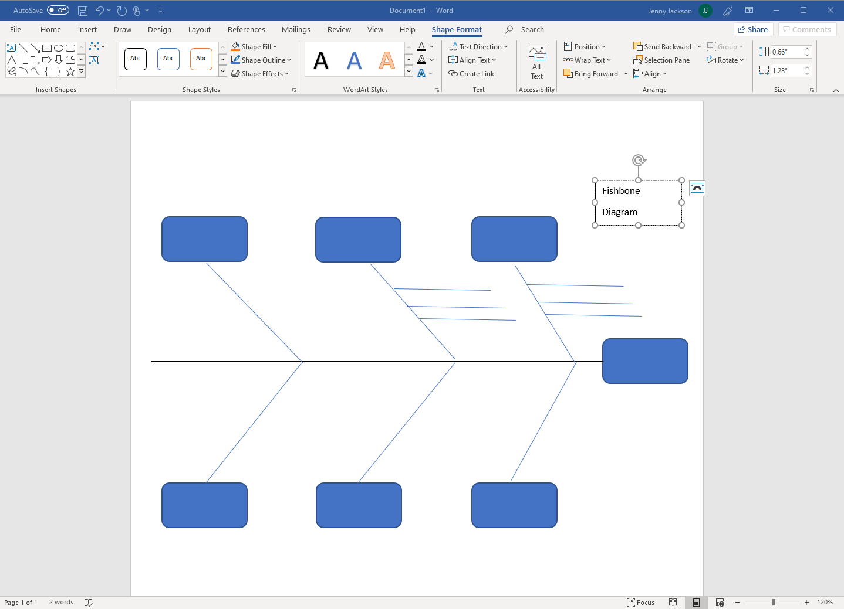Click the rotation handle above the text box
Image resolution: width=844 pixels, height=609 pixels.
click(x=639, y=160)
